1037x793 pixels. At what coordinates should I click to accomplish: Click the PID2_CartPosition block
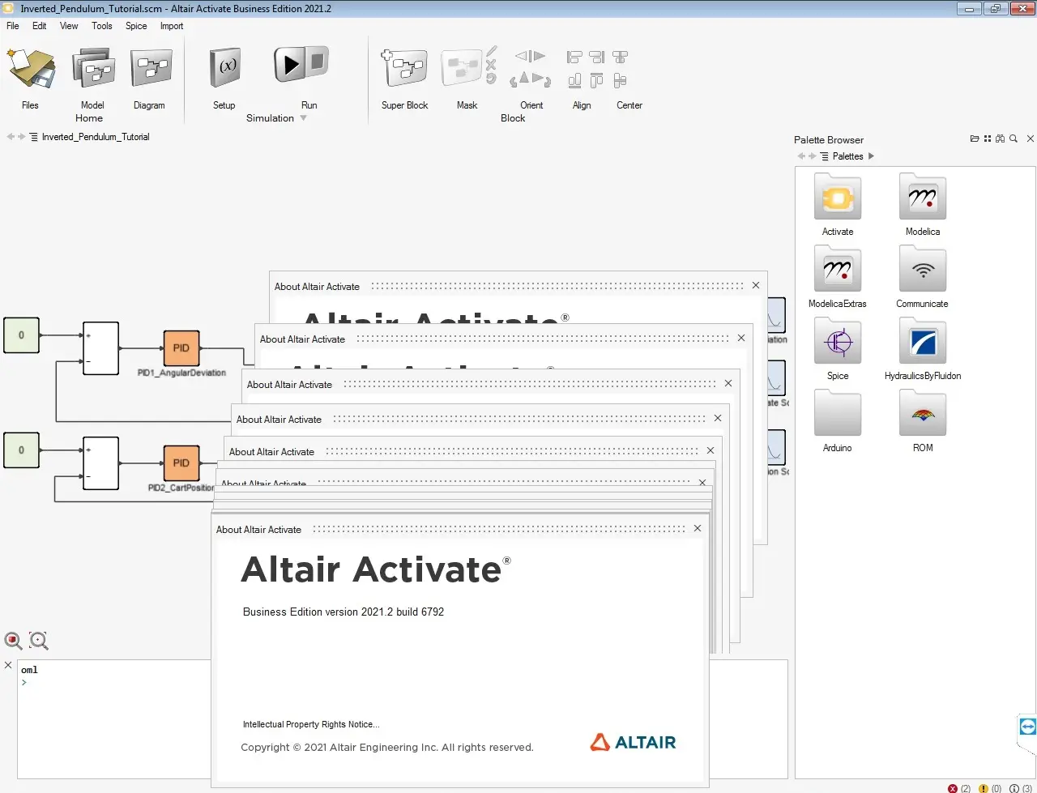tap(181, 463)
